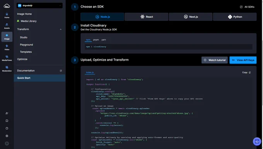Copy the index.js code snippet
This screenshot has width=263, height=149.
click(246, 72)
